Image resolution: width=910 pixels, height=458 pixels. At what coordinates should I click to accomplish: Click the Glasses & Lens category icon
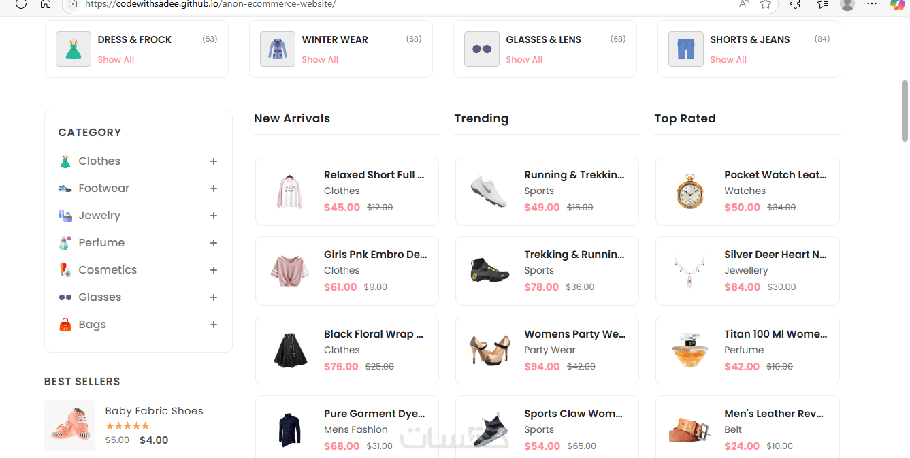pyautogui.click(x=482, y=49)
